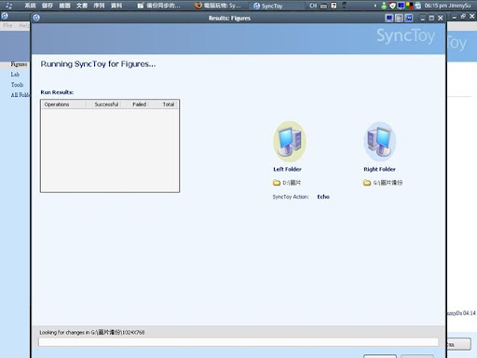Click the Total column header
477x358 pixels.
(162, 104)
